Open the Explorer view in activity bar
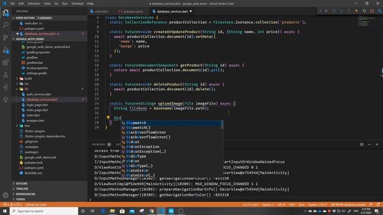The image size is (383, 215). (x=5, y=13)
